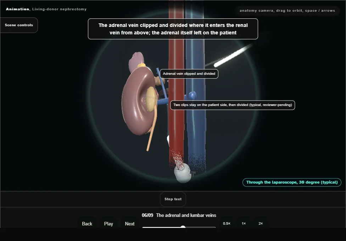Click the white laparoscopic instrument shaft
The image size is (346, 241).
coord(233,55)
